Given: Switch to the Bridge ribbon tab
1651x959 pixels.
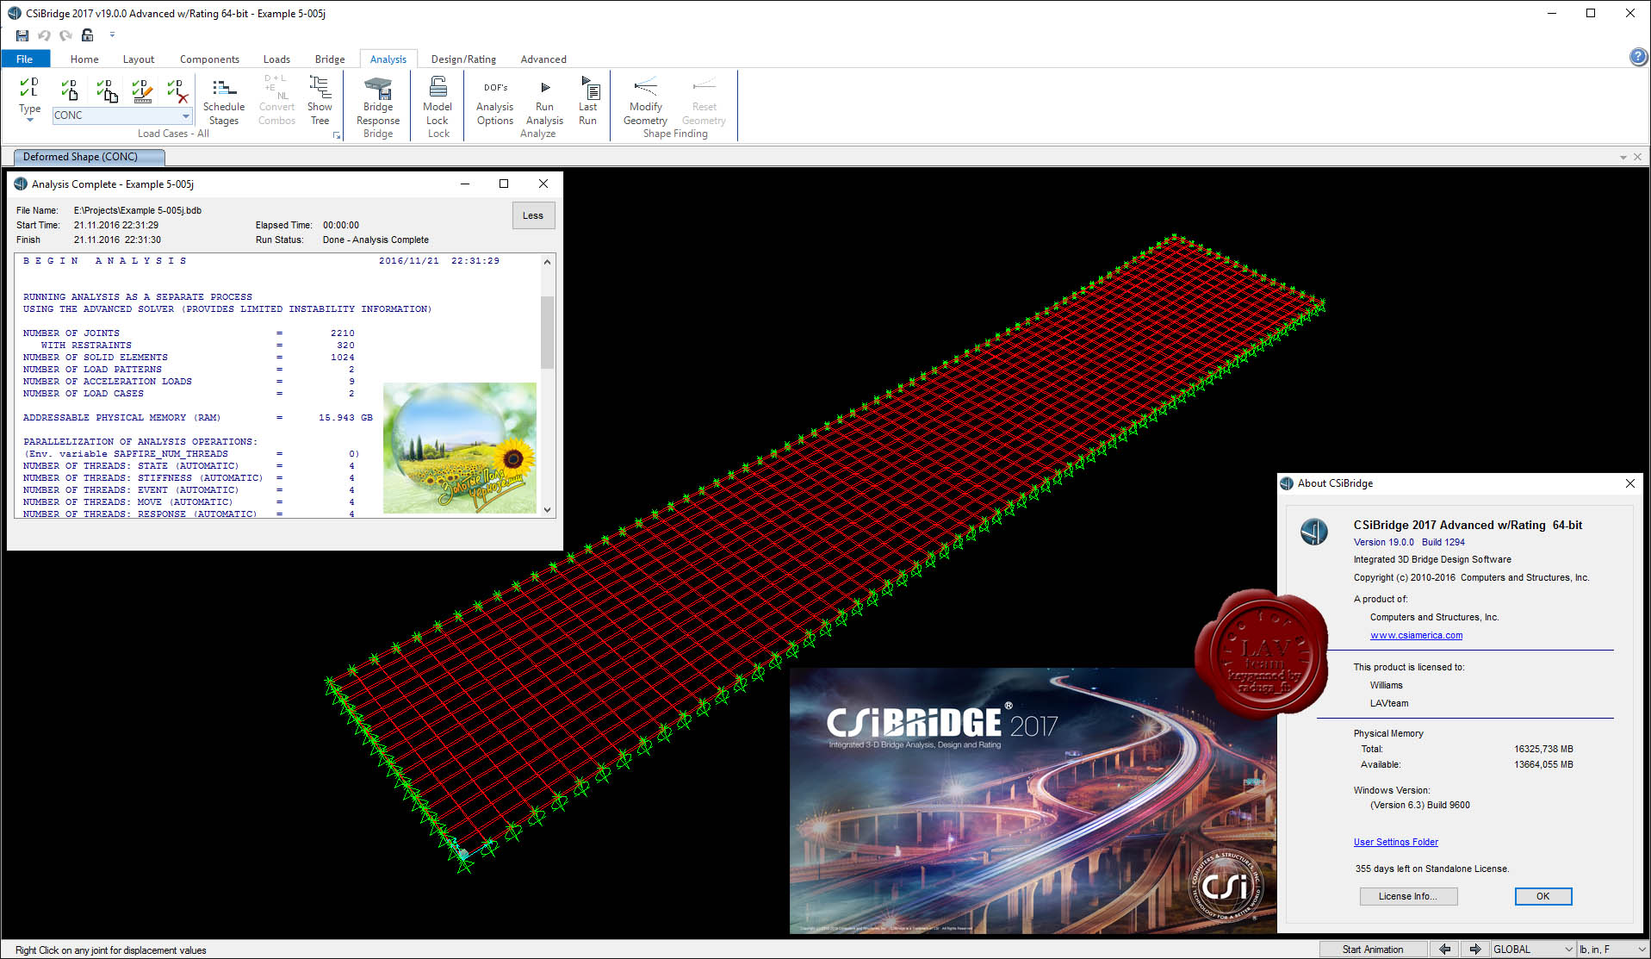Looking at the screenshot, I should 330,59.
